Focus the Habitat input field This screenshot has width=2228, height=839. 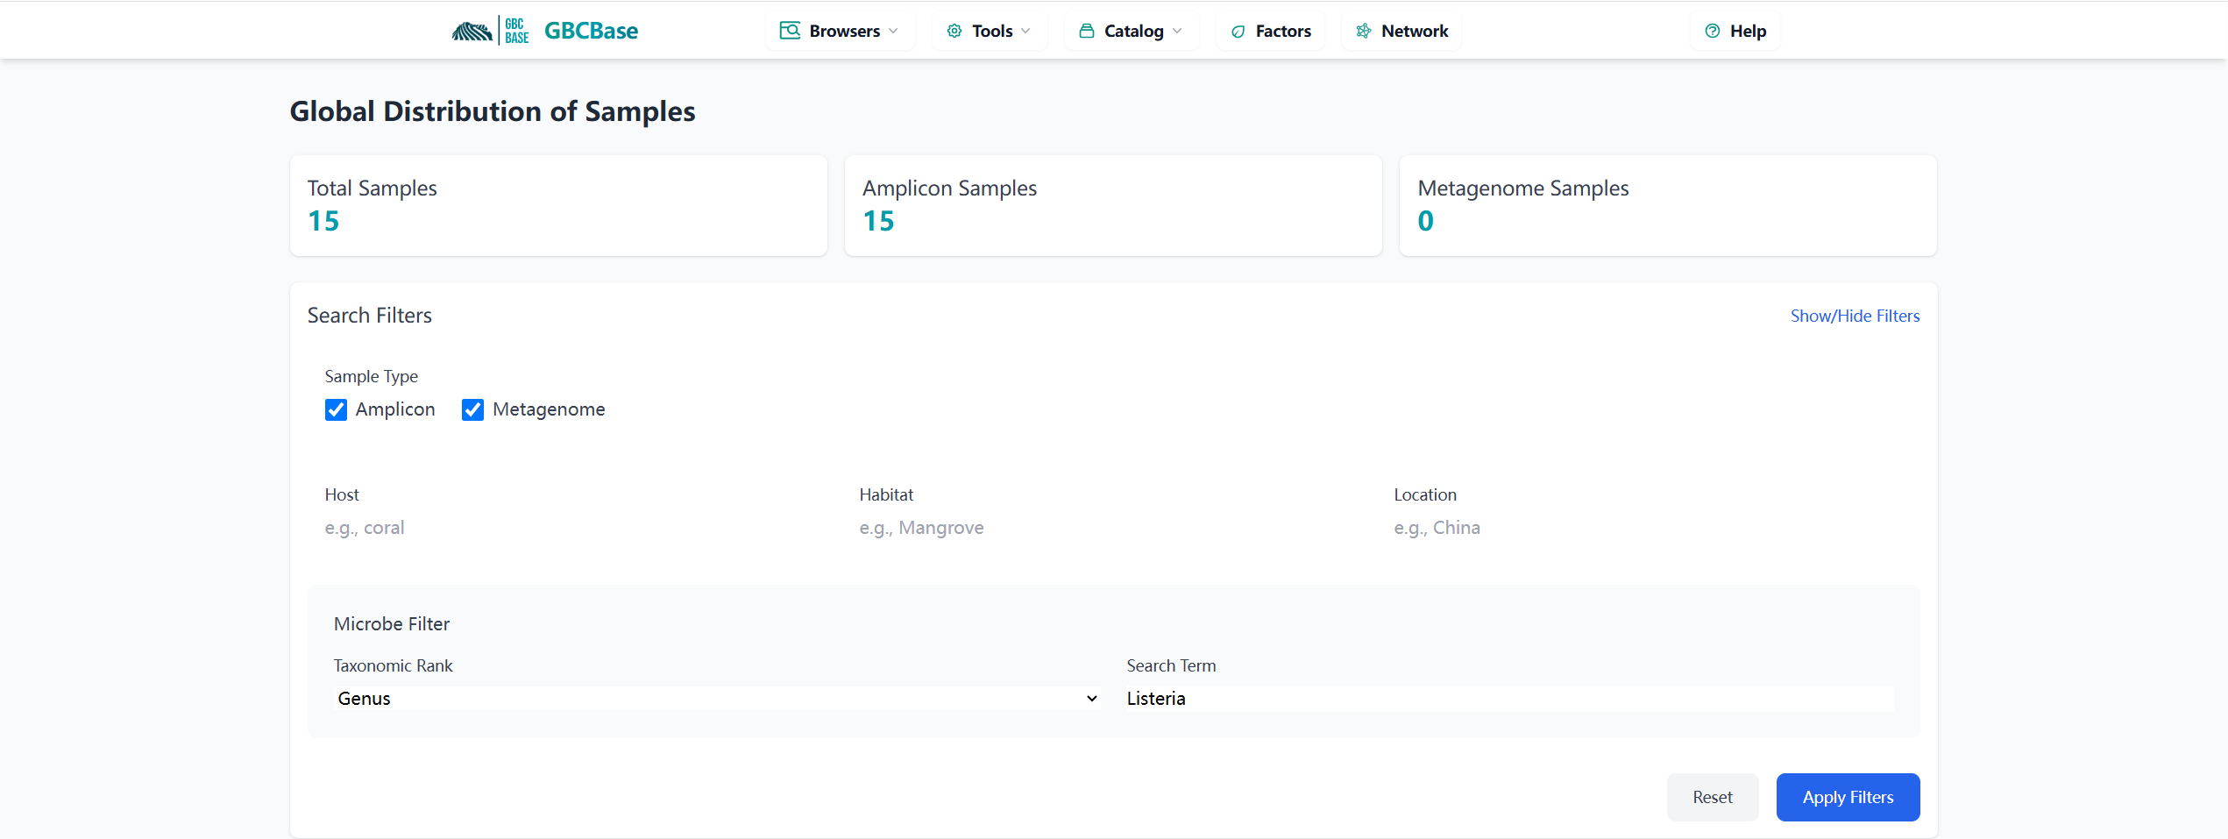pos(1113,528)
